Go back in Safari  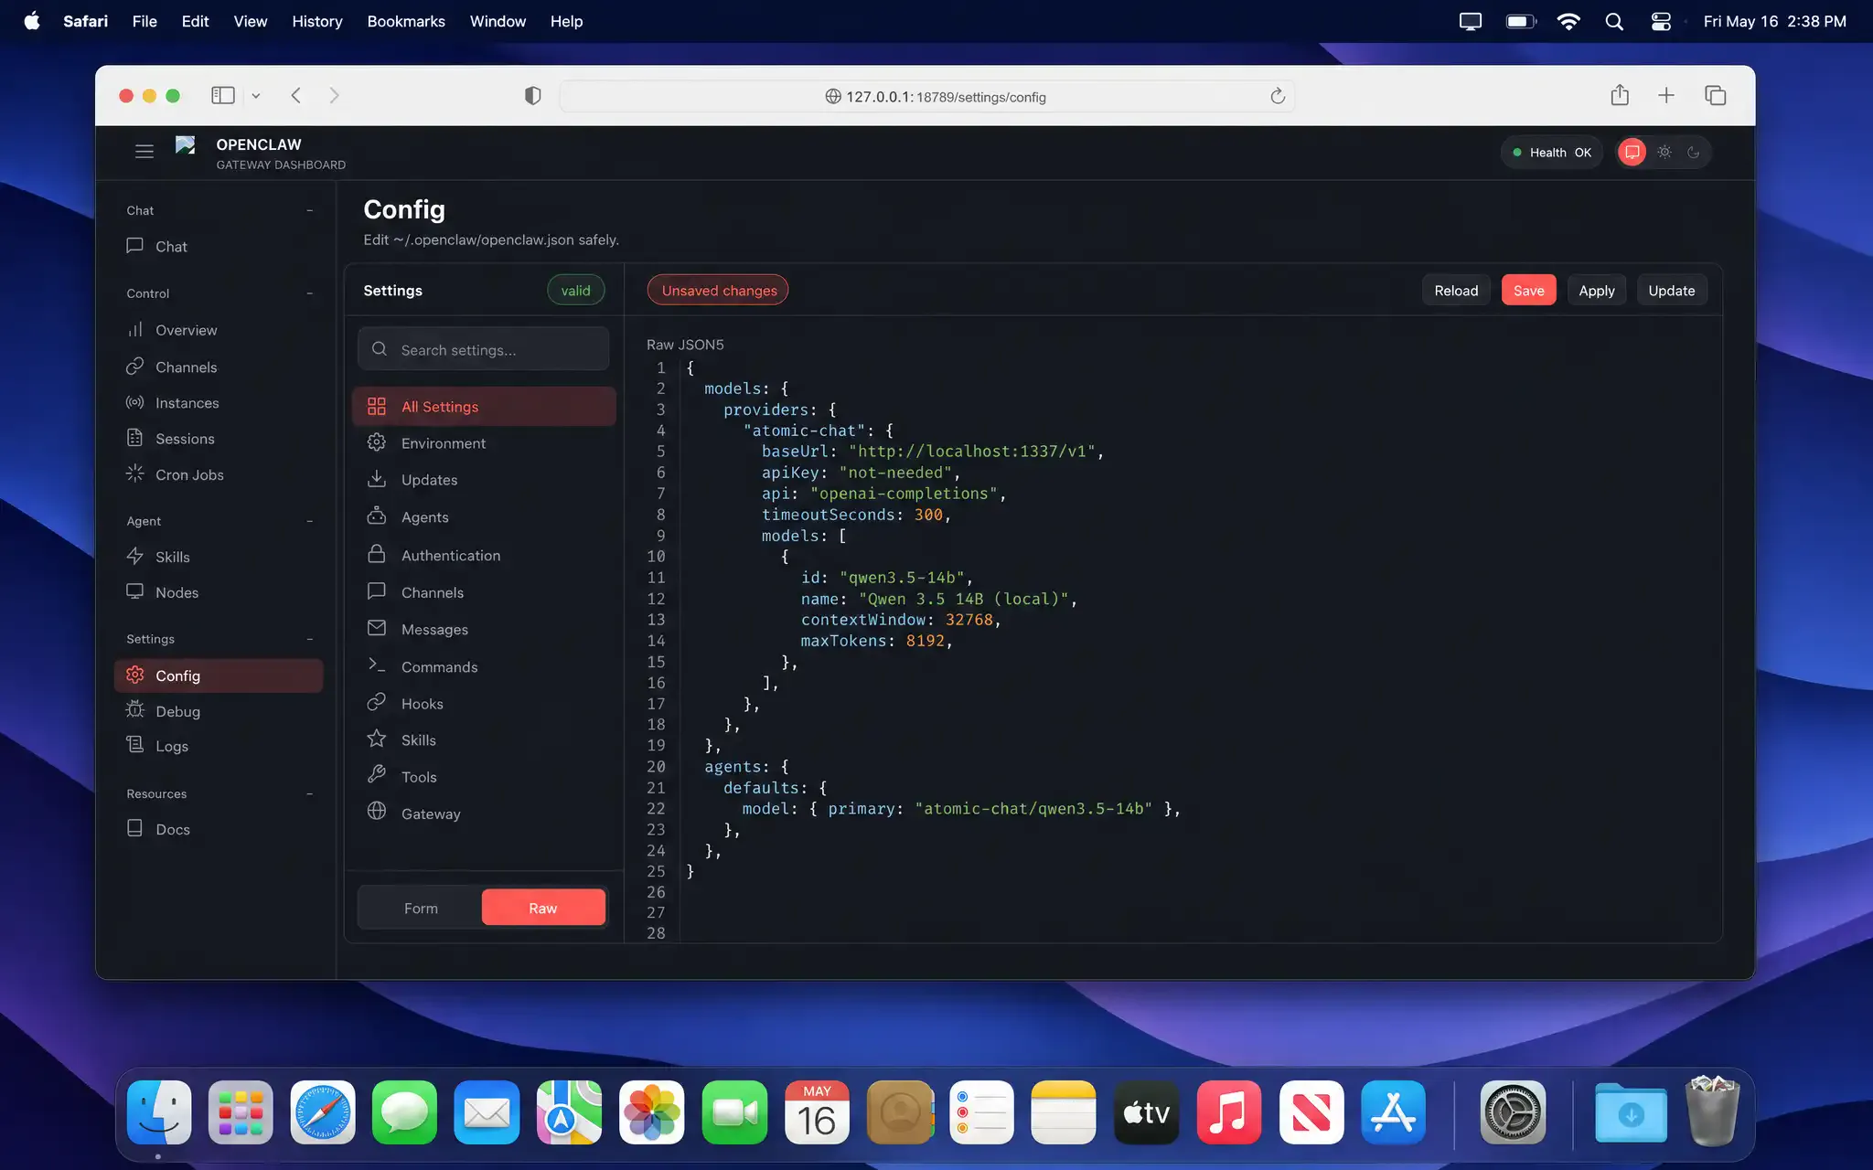point(296,96)
